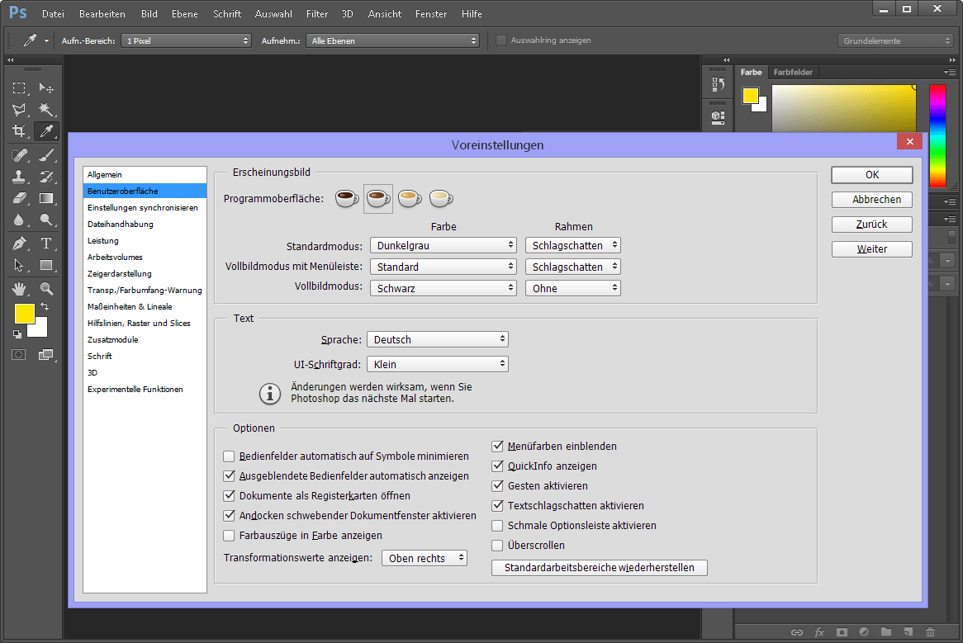The width and height of the screenshot is (963, 643).
Task: Select the Gradient tool
Action: click(x=46, y=198)
